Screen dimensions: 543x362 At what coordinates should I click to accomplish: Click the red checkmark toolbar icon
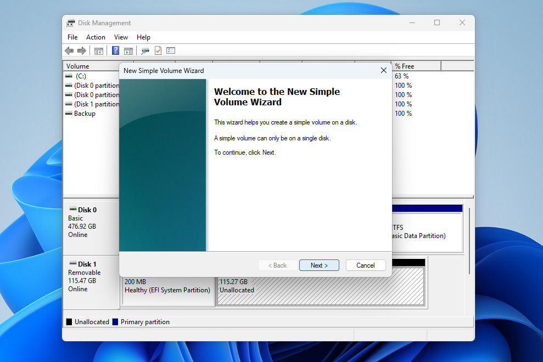158,50
